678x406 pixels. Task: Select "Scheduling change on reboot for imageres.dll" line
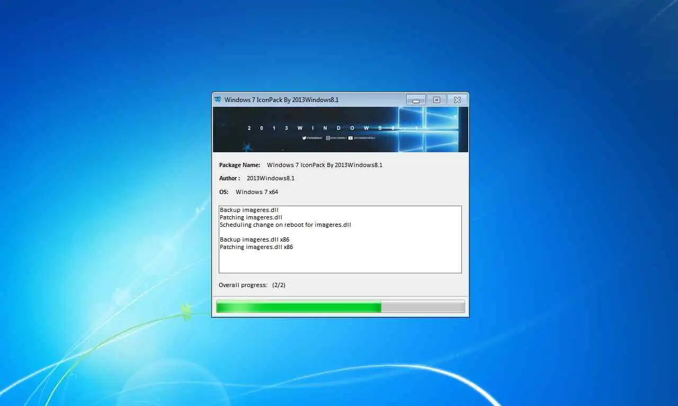point(286,225)
